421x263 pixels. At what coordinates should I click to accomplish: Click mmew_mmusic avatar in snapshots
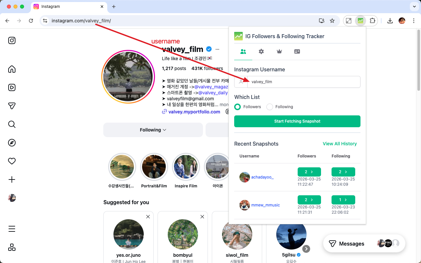[x=245, y=205]
